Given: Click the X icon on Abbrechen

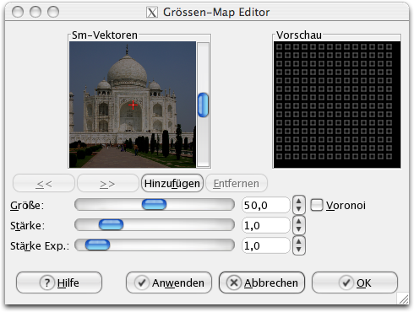Looking at the screenshot, I should click(234, 282).
